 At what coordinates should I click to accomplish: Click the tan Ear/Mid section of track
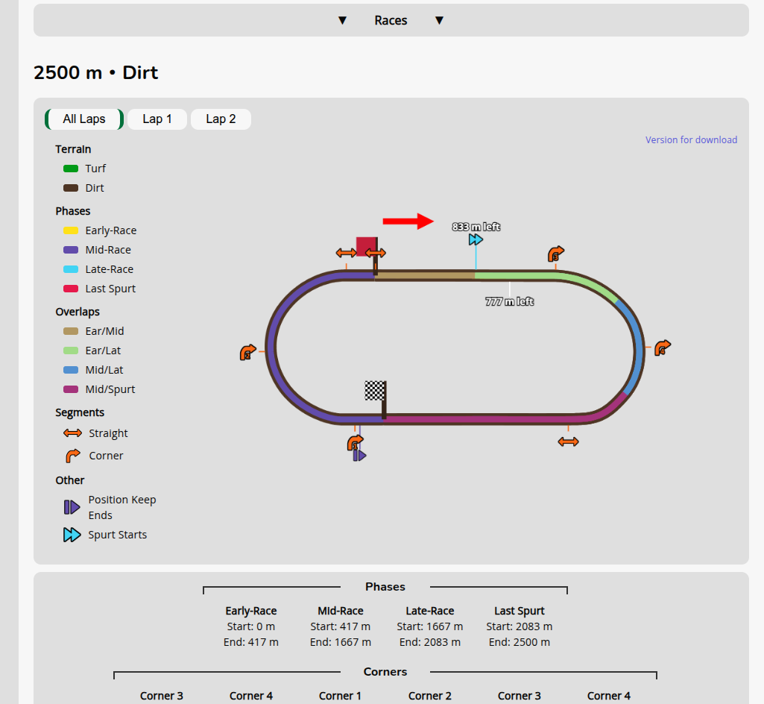click(x=425, y=275)
